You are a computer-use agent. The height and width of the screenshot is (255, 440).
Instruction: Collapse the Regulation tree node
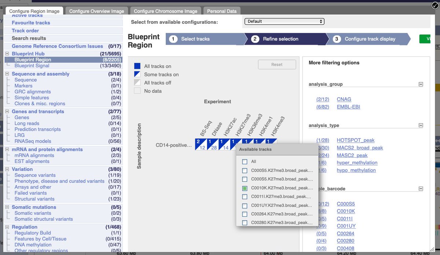click(x=7, y=227)
